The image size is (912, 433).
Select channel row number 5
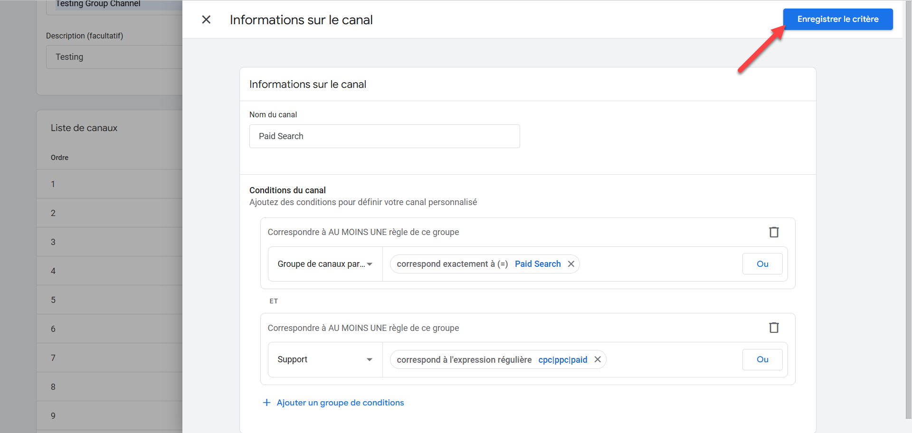click(x=109, y=300)
